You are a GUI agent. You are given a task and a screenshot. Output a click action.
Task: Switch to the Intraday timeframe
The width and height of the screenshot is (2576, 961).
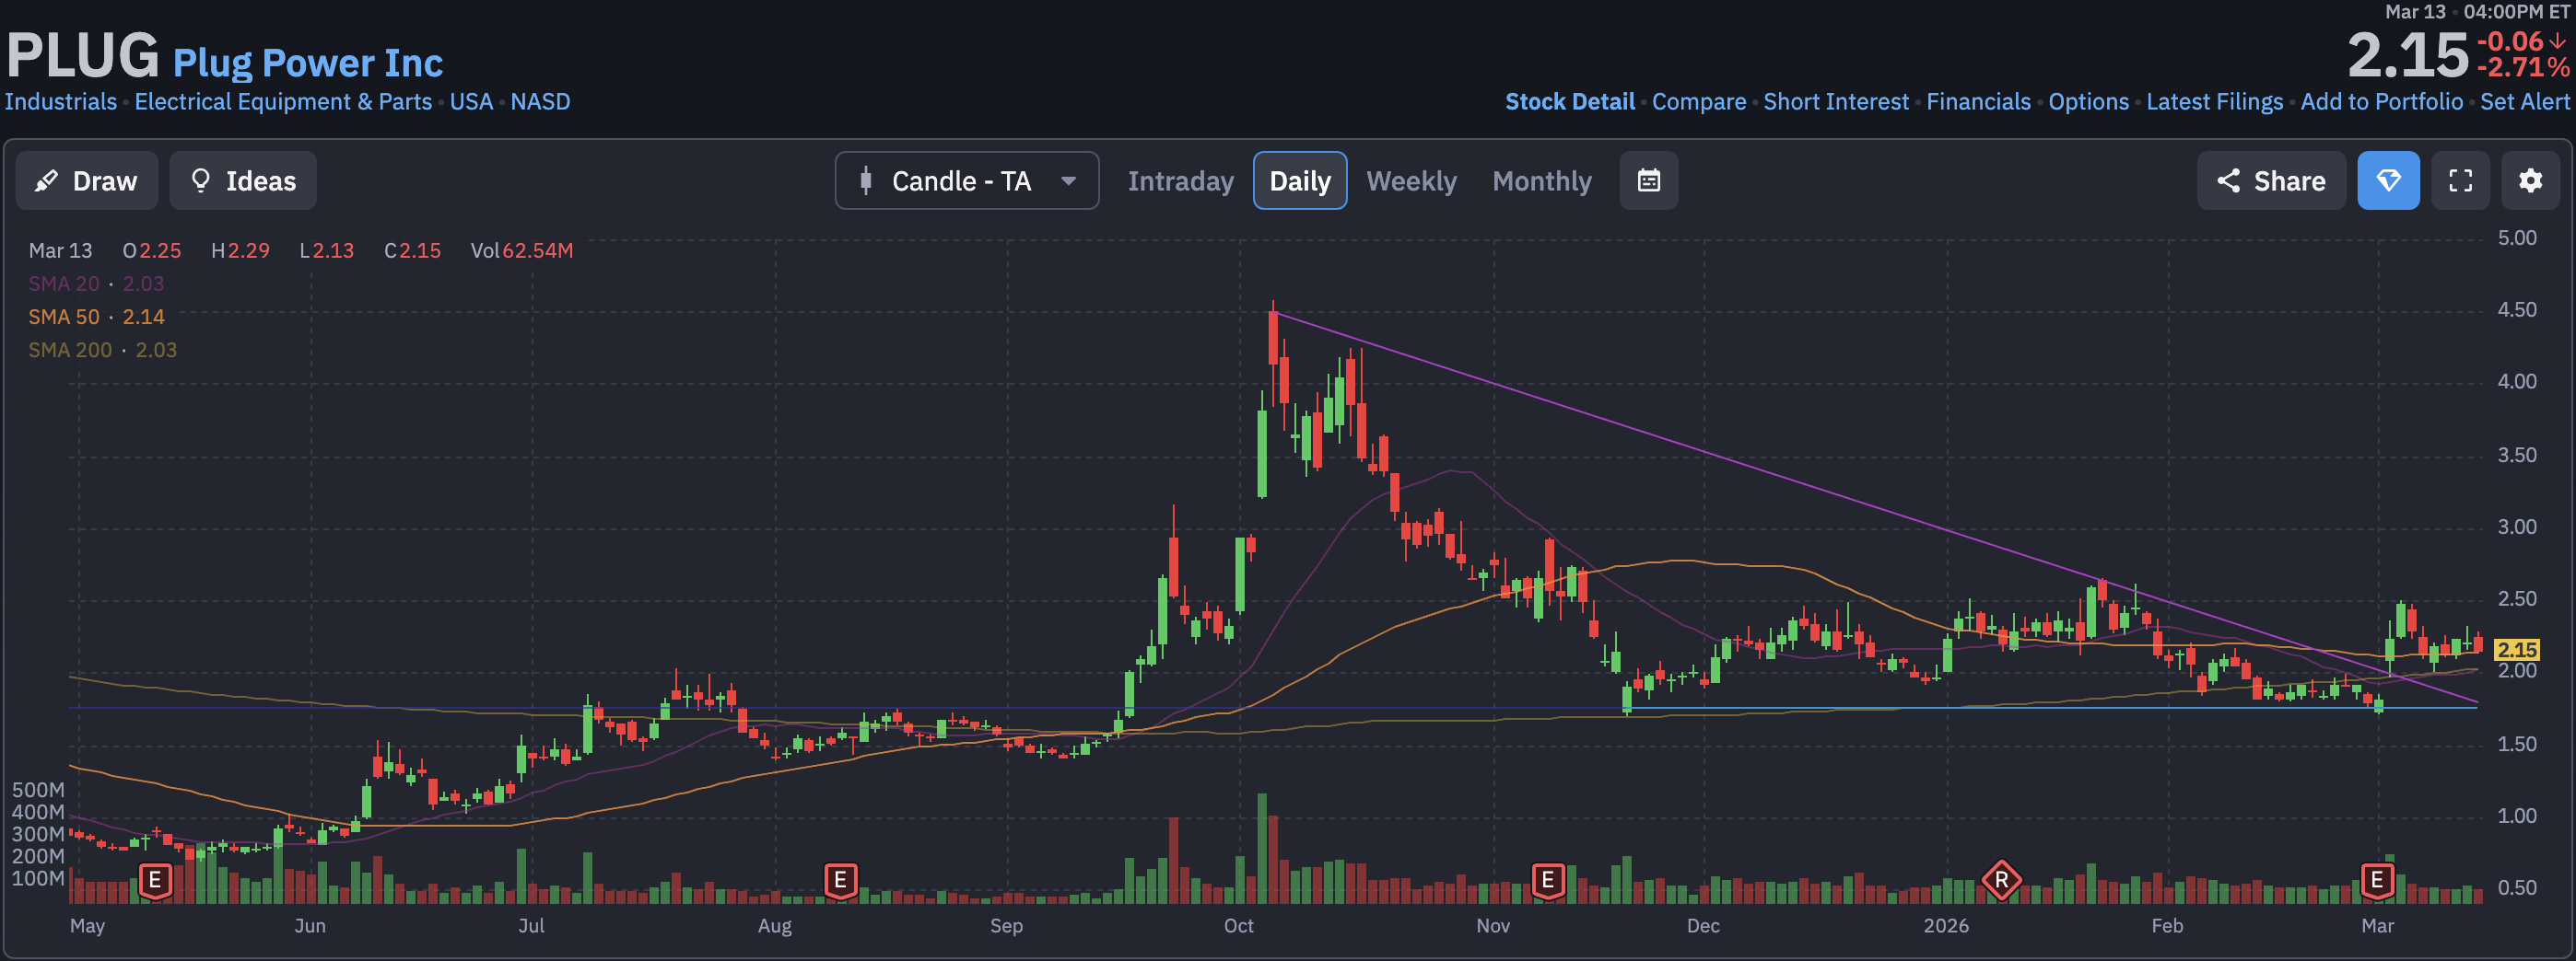pyautogui.click(x=1181, y=180)
